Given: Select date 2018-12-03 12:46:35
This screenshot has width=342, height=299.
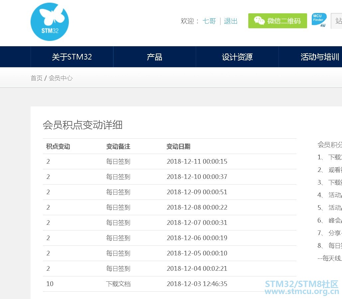Looking at the screenshot, I should pos(197,283).
